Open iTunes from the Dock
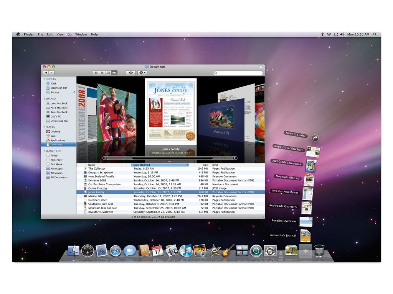The width and height of the screenshot is (393, 294). pyautogui.click(x=186, y=252)
